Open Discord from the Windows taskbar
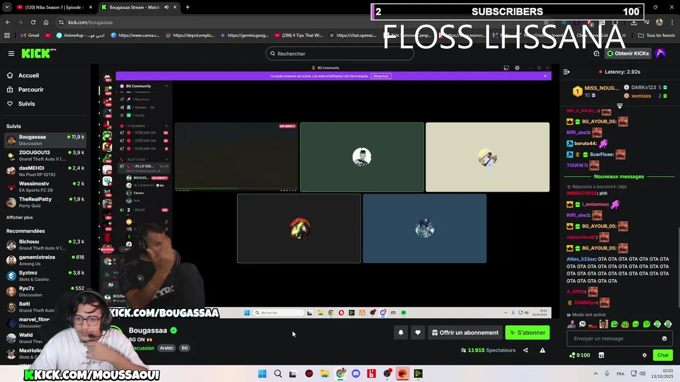Screen dimensions: 680x382 click(x=356, y=374)
